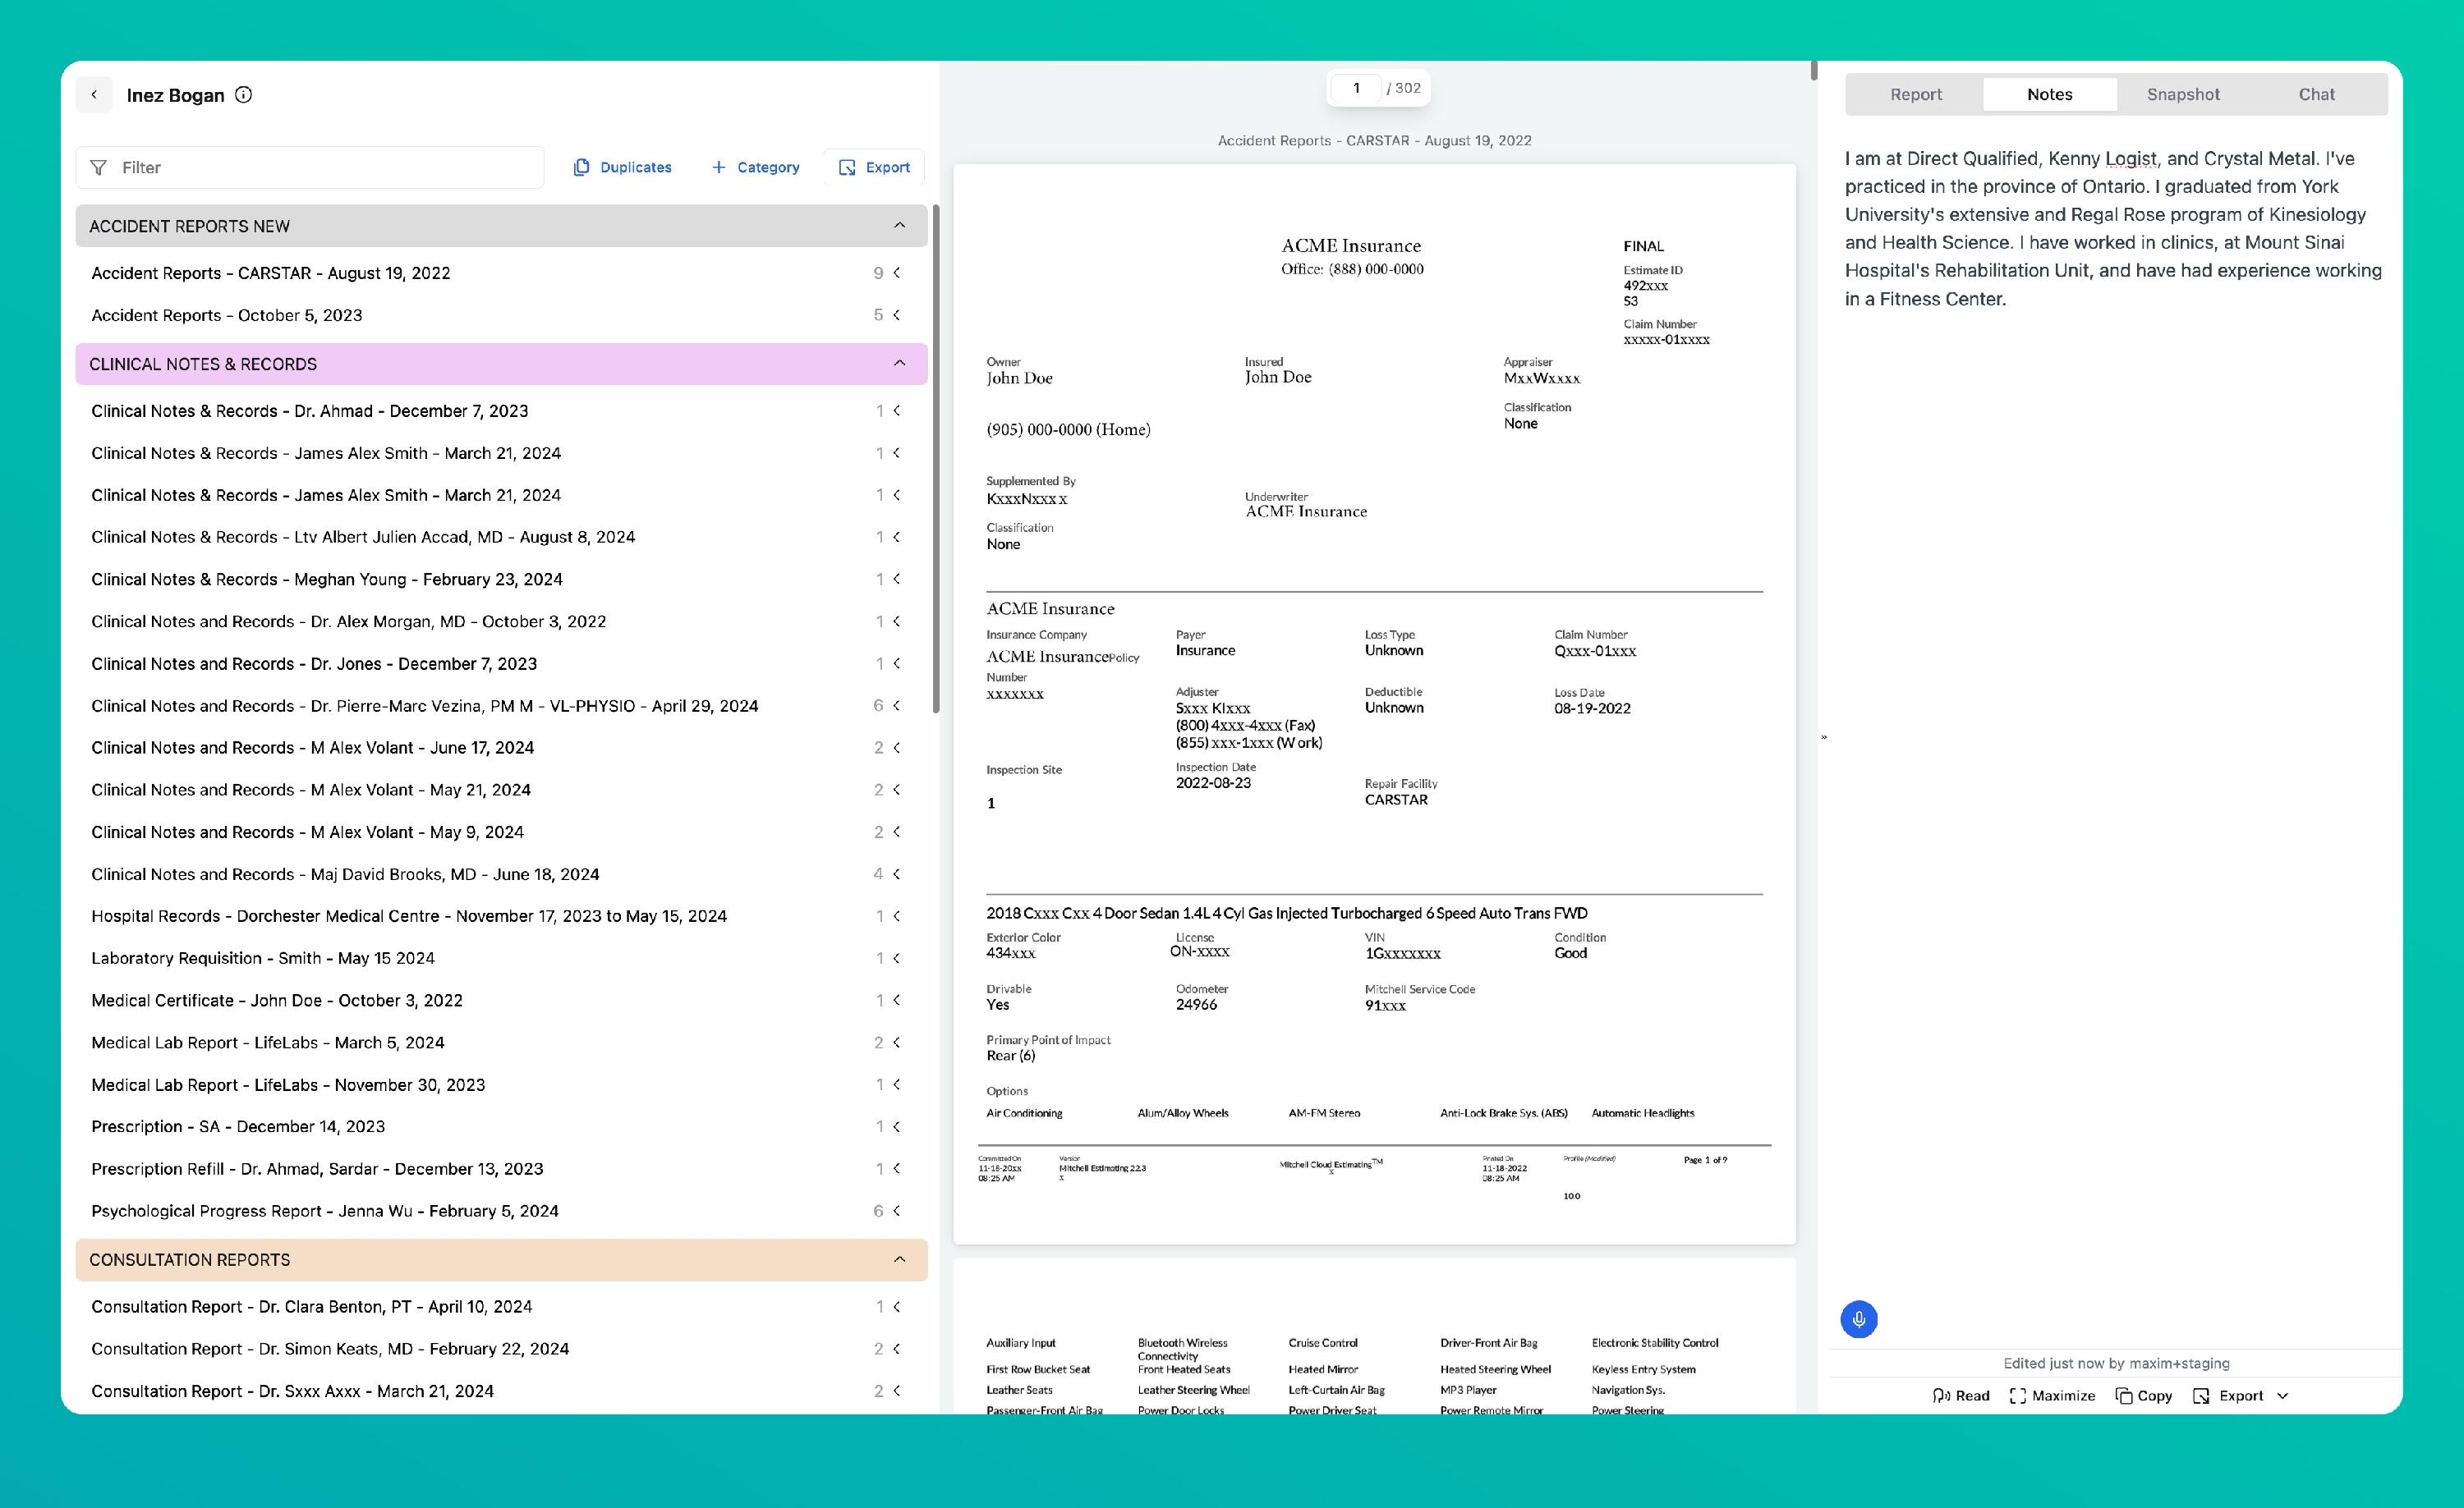This screenshot has width=2464, height=1508.
Task: Collapse the Accident Reports New section
Action: point(899,226)
